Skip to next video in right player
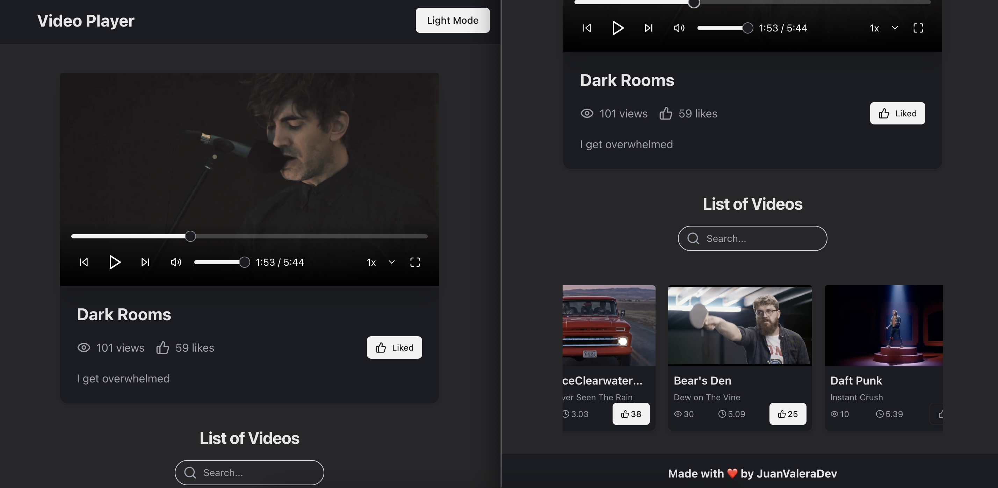Viewport: 998px width, 488px height. click(x=648, y=28)
